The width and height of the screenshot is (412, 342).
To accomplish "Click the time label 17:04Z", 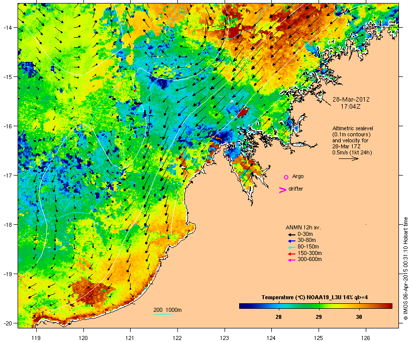I will click(x=351, y=107).
